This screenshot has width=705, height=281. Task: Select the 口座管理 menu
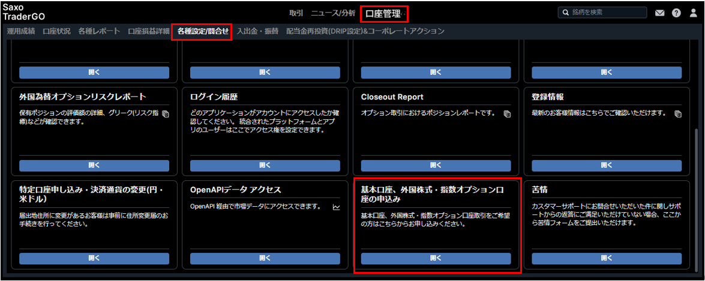(x=383, y=14)
